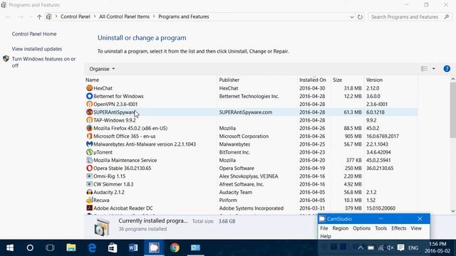Open CamStudio Tools menu

(x=380, y=228)
